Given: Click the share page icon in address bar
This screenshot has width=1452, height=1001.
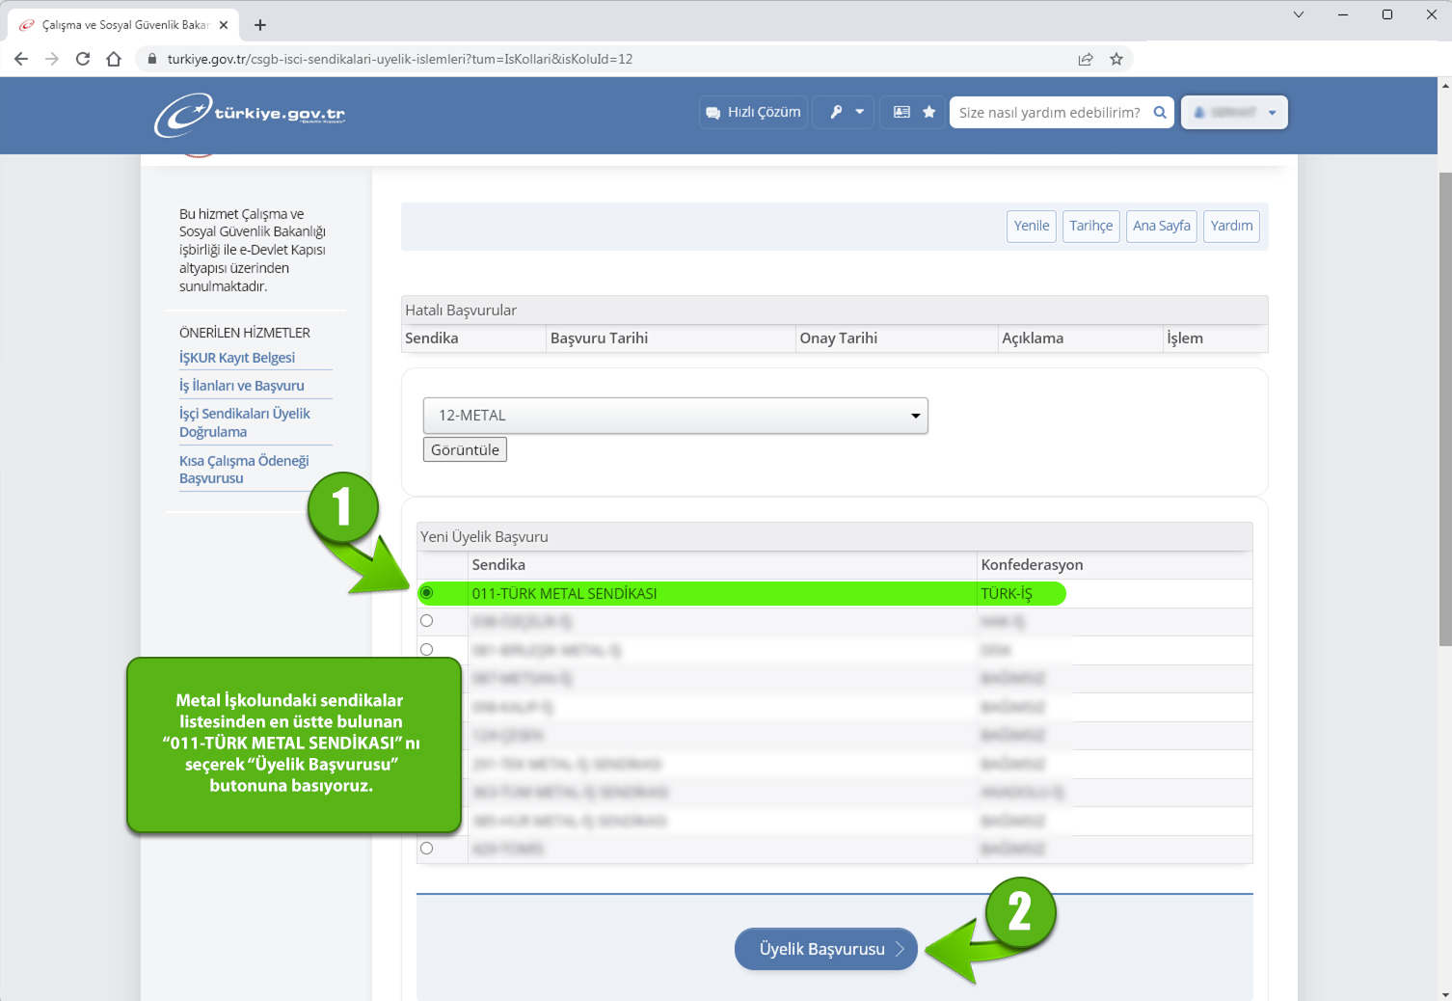Looking at the screenshot, I should tap(1086, 59).
